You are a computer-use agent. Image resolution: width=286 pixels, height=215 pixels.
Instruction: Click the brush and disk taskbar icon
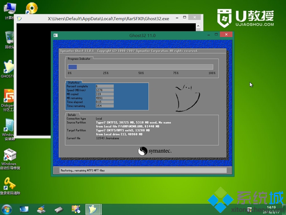(x=41, y=209)
